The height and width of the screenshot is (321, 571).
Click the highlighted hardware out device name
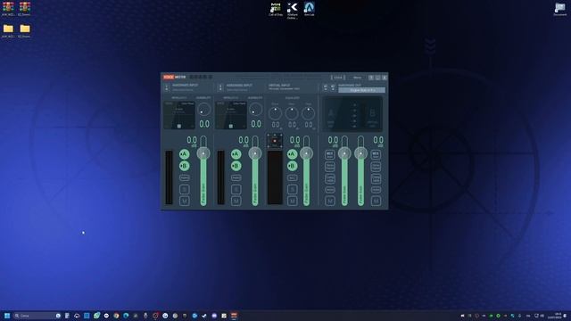[x=361, y=90]
